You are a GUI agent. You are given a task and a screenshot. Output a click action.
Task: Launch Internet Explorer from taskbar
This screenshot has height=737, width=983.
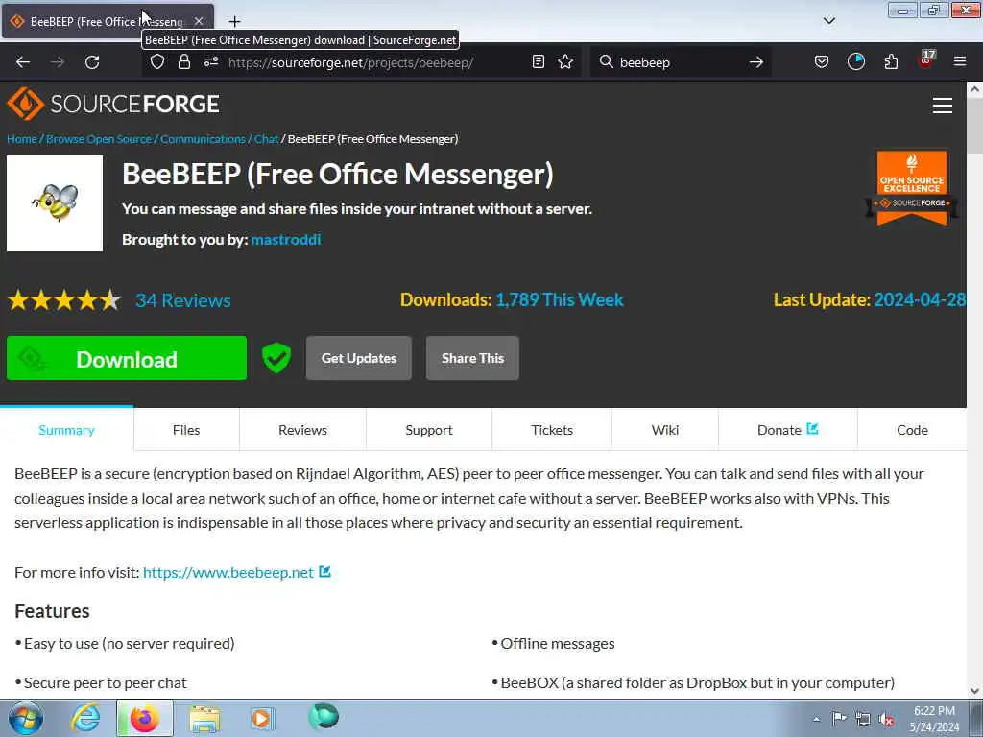85,718
